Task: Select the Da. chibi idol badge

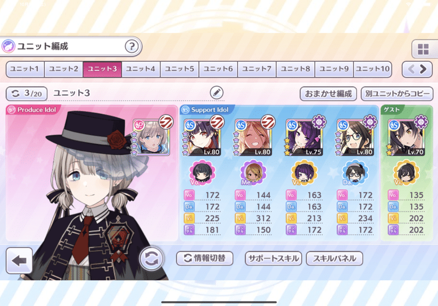Action: (x=355, y=172)
